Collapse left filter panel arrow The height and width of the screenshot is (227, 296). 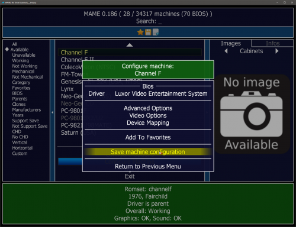click(x=53, y=112)
